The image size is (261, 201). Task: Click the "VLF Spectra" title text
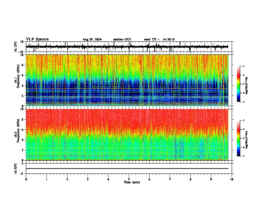tap(37, 39)
